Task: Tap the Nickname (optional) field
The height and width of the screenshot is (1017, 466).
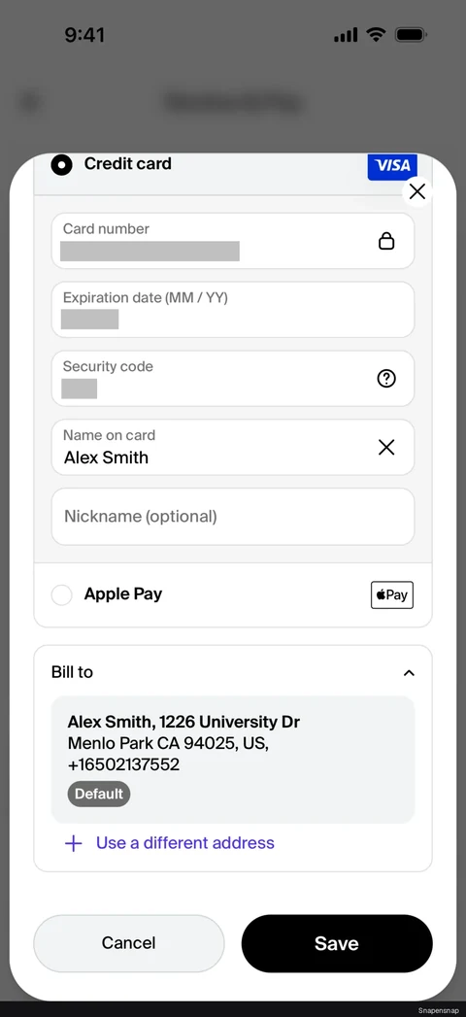Action: point(233,517)
